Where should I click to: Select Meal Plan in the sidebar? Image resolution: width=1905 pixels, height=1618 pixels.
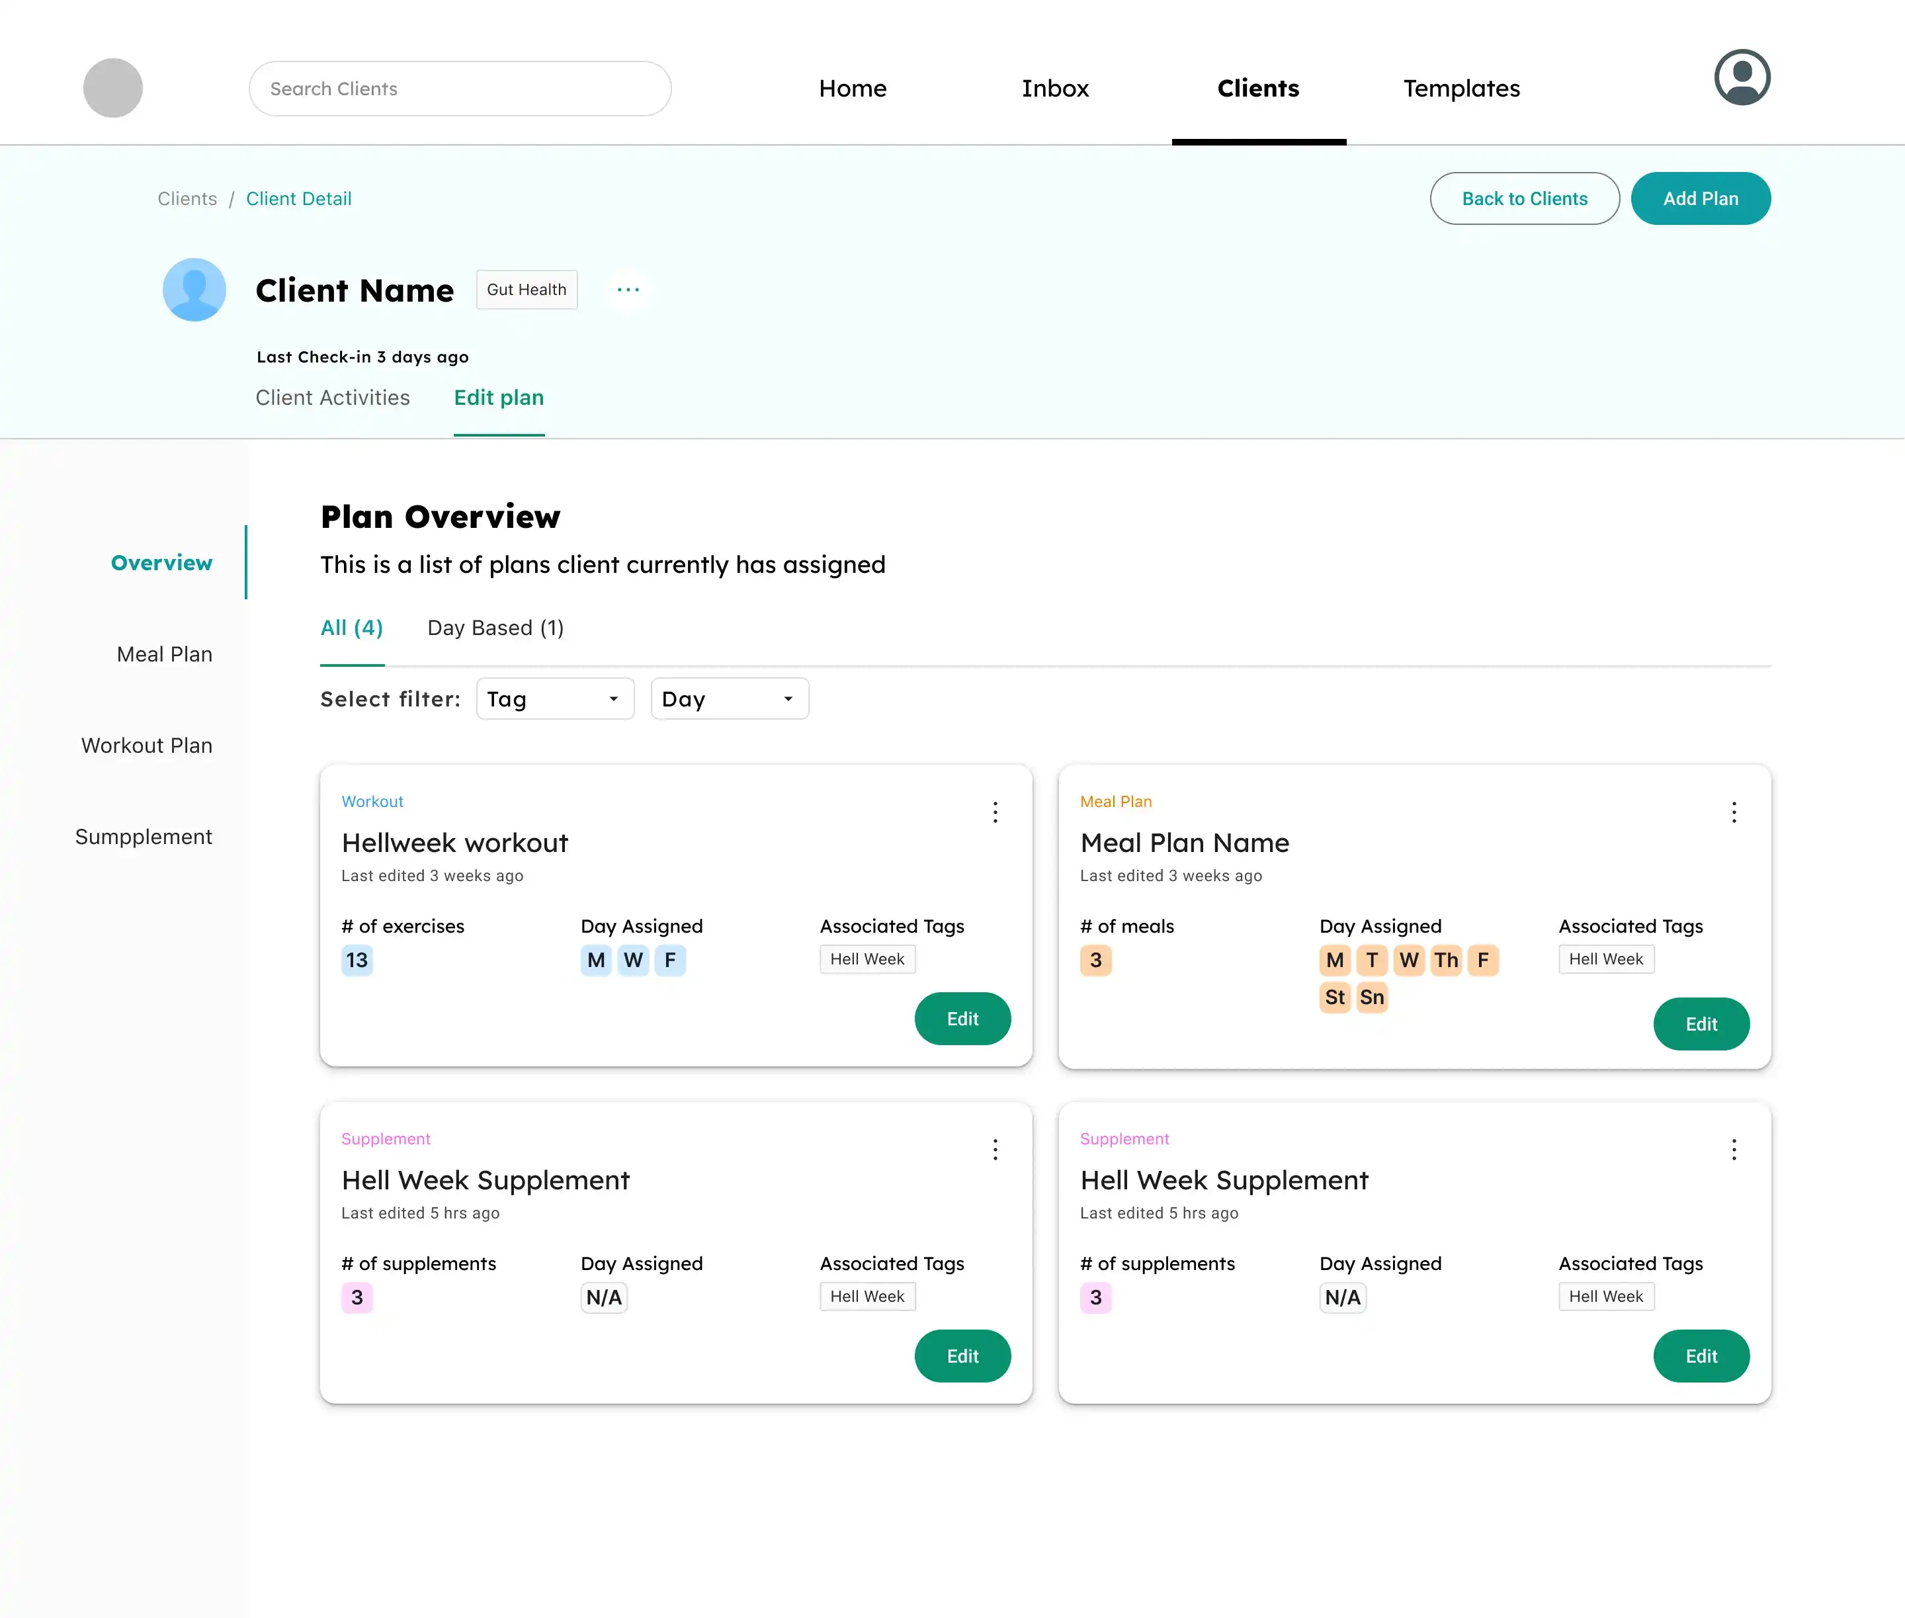pos(164,654)
